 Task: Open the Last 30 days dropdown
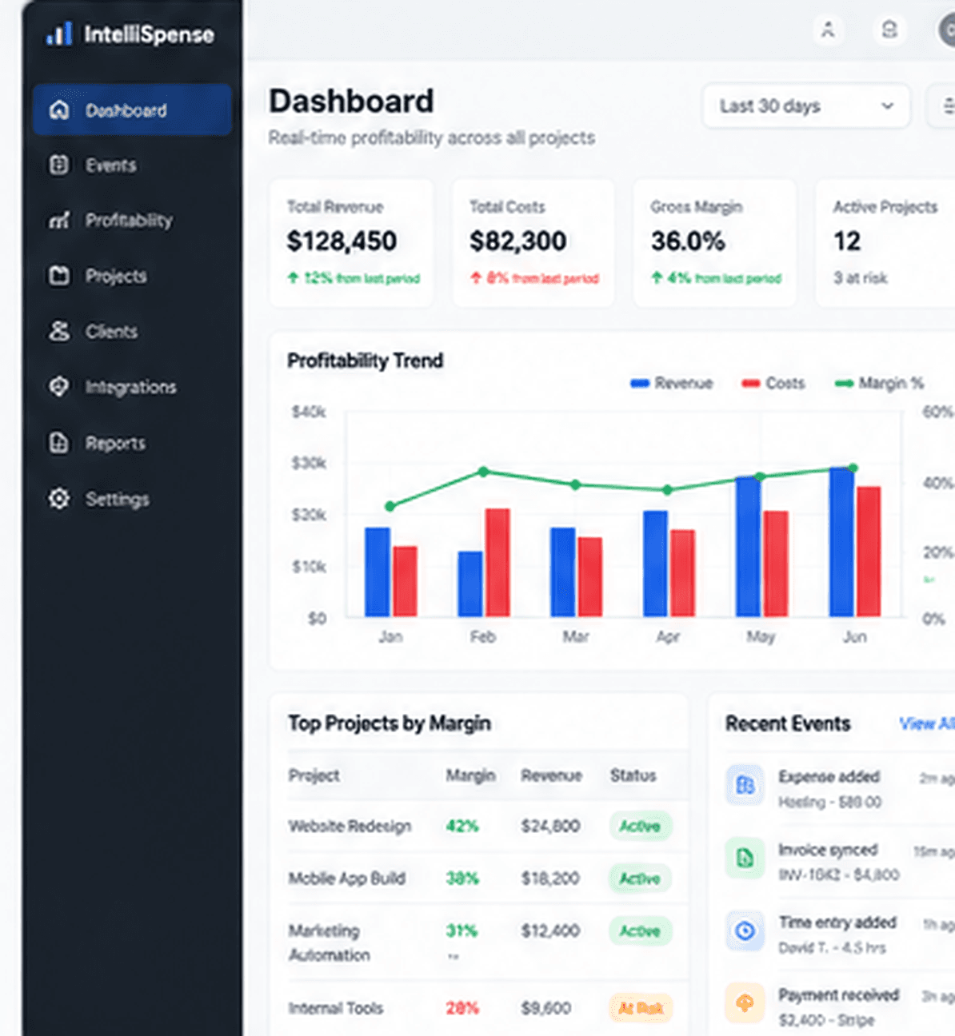[x=805, y=106]
